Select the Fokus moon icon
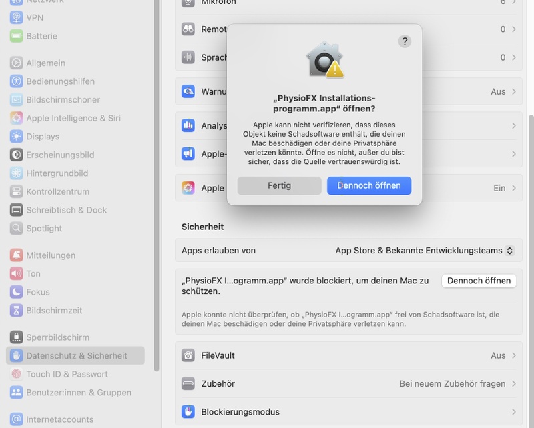Image resolution: width=534 pixels, height=428 pixels. pos(16,291)
